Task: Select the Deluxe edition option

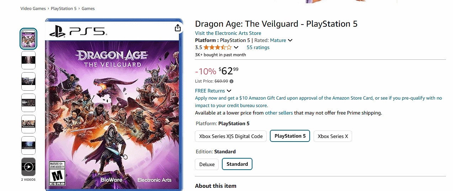Action: pyautogui.click(x=207, y=164)
